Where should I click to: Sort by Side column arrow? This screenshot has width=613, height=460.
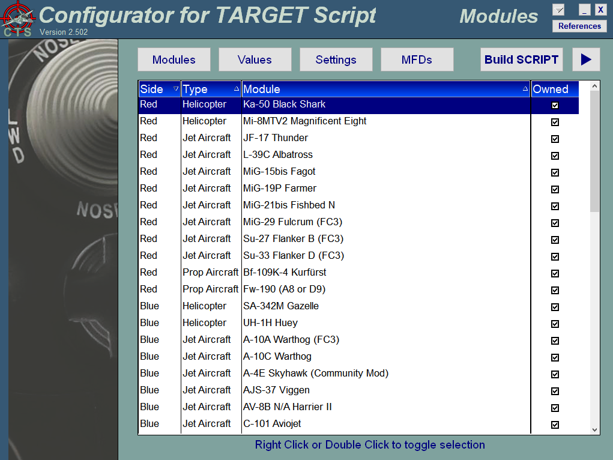[x=176, y=89]
